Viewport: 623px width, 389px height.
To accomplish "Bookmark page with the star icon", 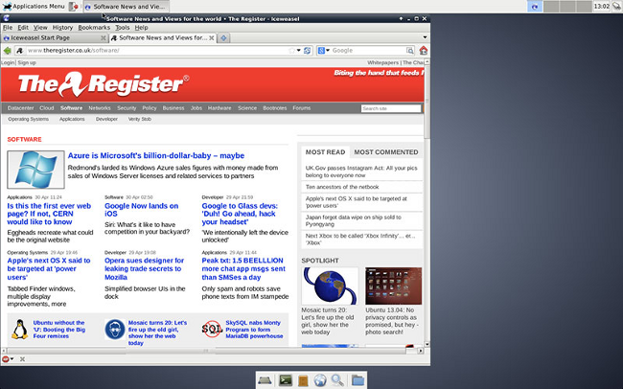I will pyautogui.click(x=292, y=51).
